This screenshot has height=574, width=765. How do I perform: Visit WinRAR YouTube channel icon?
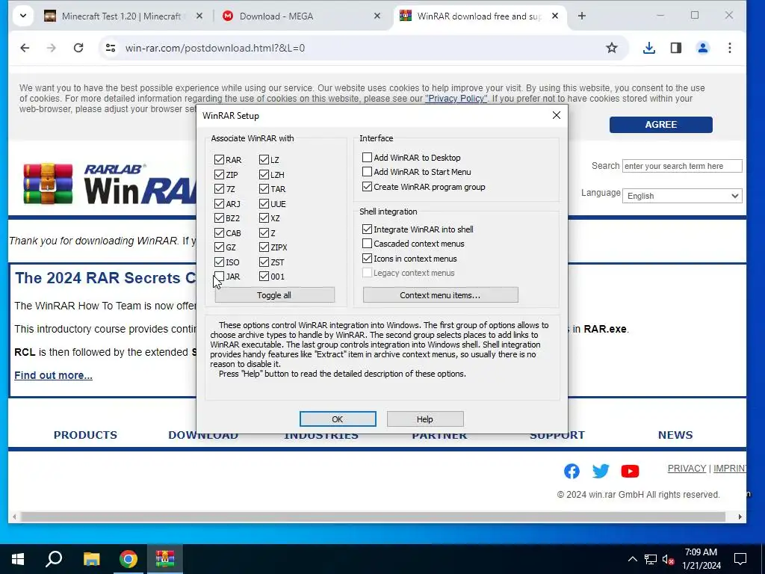click(630, 471)
